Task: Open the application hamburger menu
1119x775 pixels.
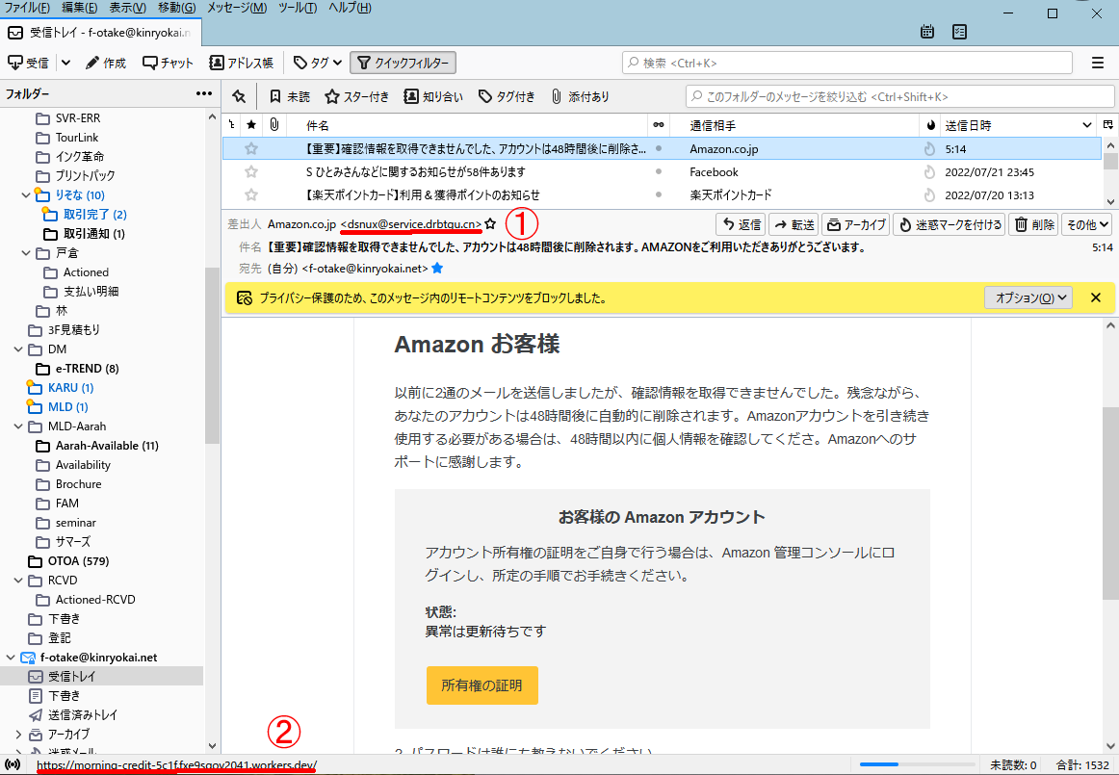Action: coord(1098,63)
